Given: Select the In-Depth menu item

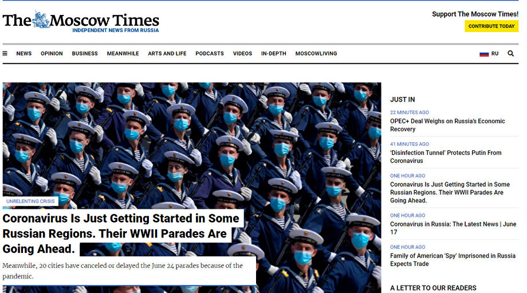Looking at the screenshot, I should [x=274, y=54].
